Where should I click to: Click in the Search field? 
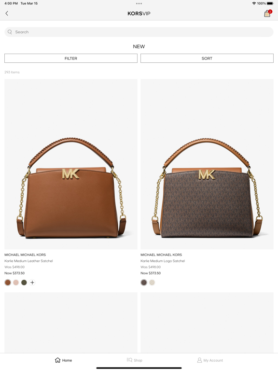(139, 32)
